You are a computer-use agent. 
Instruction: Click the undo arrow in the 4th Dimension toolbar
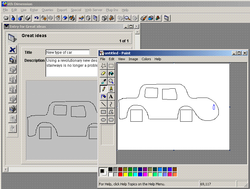click(36, 18)
